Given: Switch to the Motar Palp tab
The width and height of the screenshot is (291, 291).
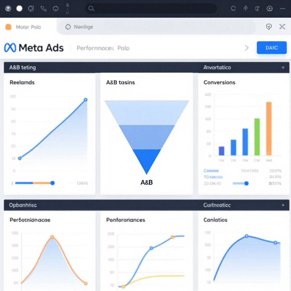Looking at the screenshot, I should (x=28, y=27).
